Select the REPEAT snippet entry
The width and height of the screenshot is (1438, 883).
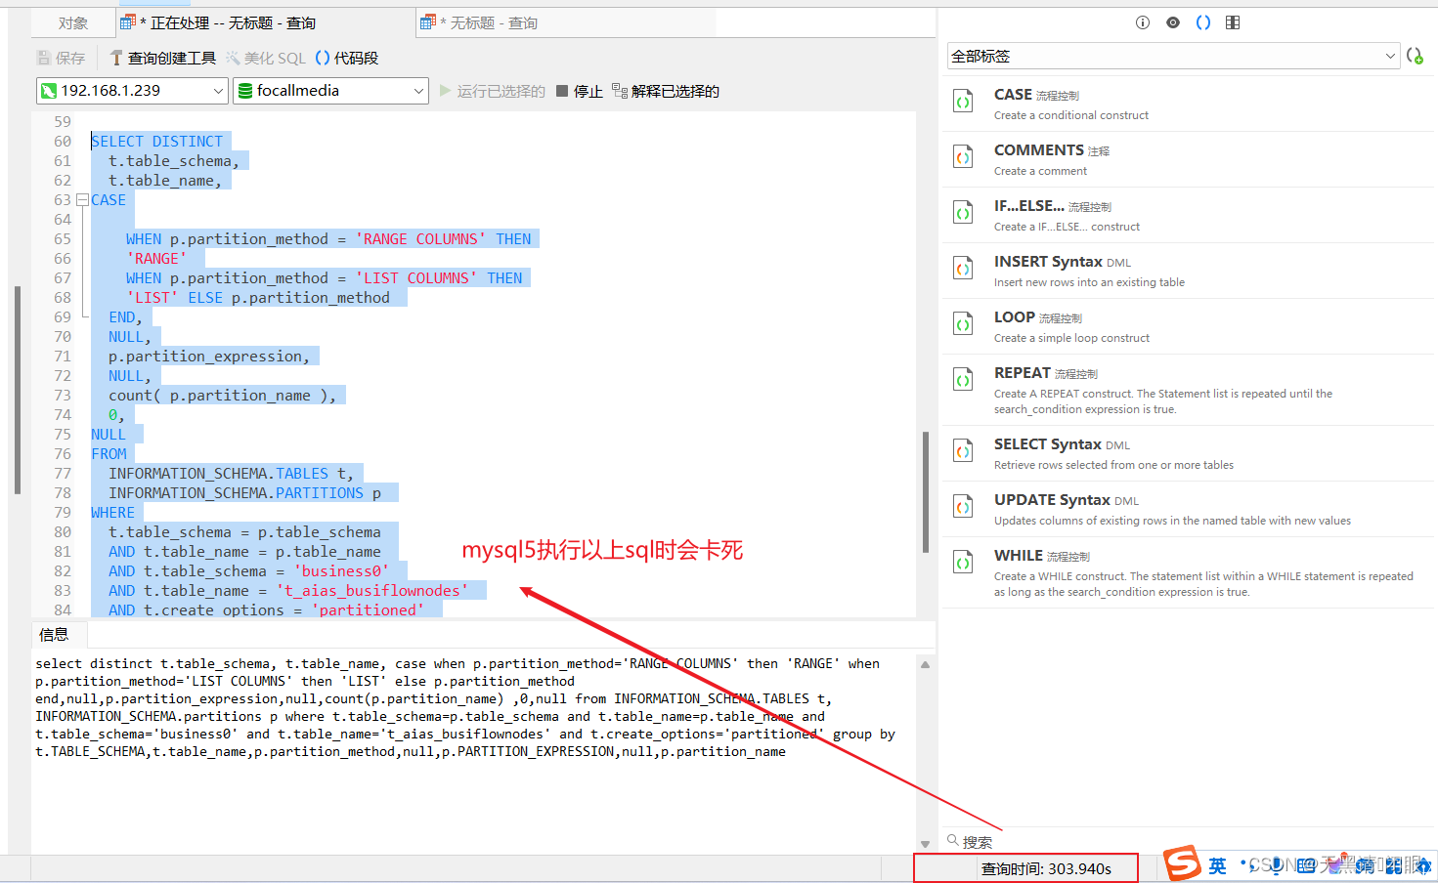1188,390
